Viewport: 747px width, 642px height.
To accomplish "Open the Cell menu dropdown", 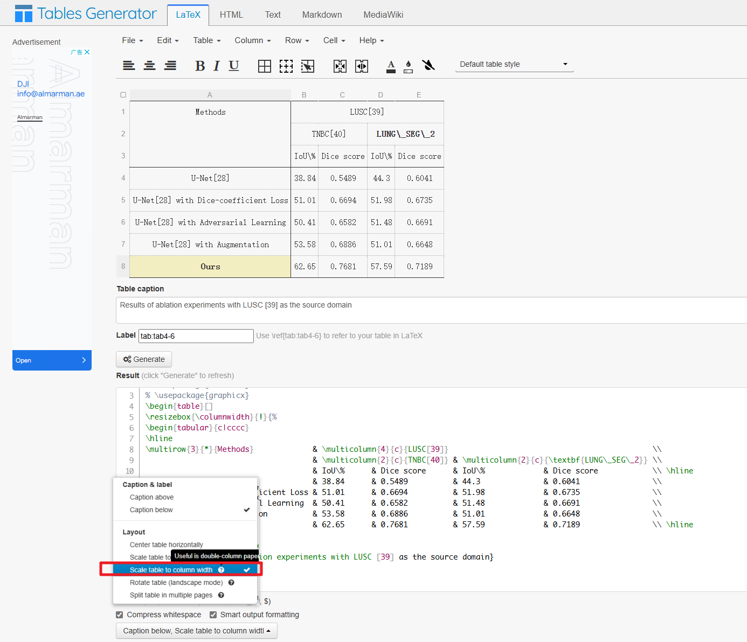I will 334,40.
